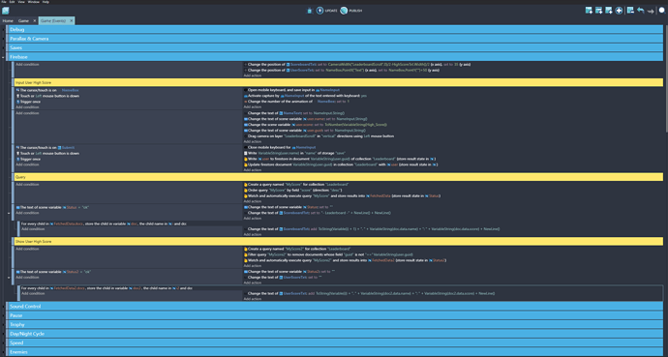Open the View menu

point(21,2)
